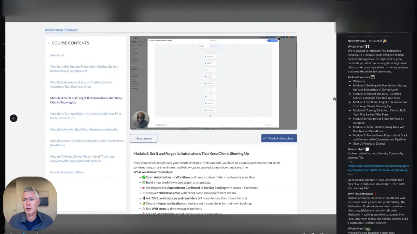417x234 pixels.
Task: Click the 'Table of Contents' heading in right panel
Action: [x=361, y=77]
